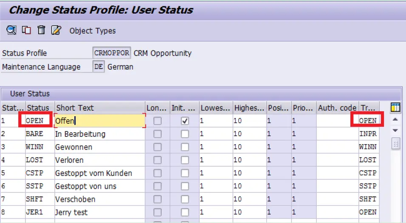Toggle Long text checkbox for SSTP row
406x223 pixels.
(158, 186)
